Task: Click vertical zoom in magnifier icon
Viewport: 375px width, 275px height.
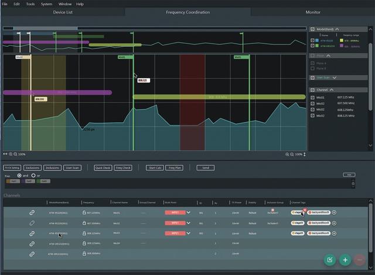Action: point(287,154)
